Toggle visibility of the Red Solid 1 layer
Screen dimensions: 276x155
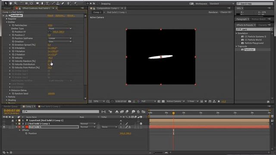(4, 127)
